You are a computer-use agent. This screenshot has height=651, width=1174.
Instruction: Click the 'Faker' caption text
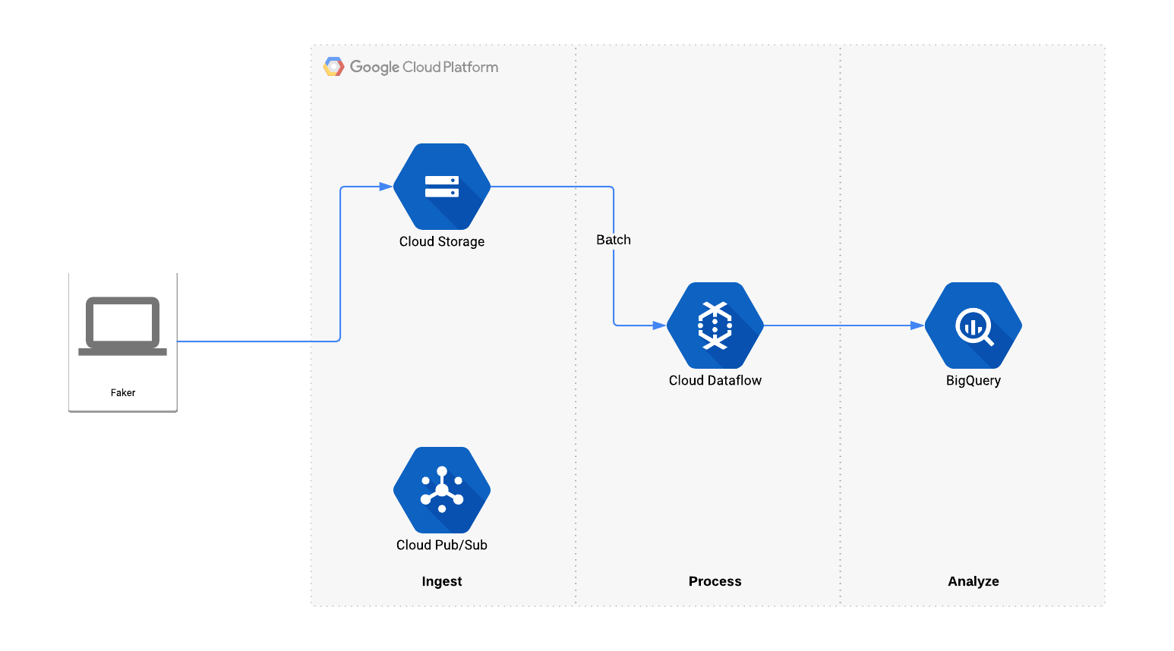coord(123,392)
